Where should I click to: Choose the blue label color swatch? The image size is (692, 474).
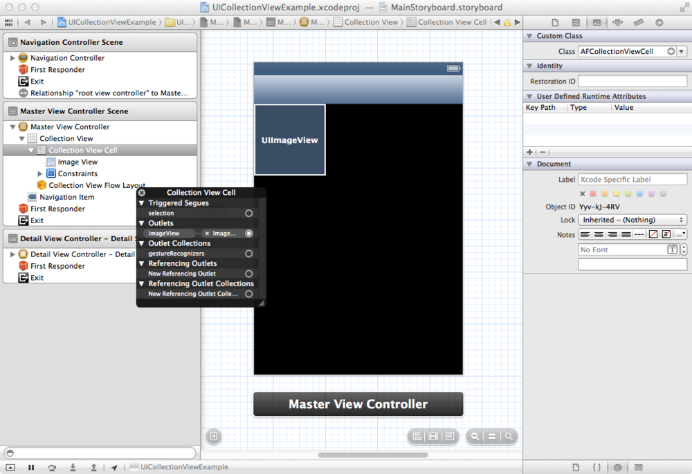coord(639,194)
